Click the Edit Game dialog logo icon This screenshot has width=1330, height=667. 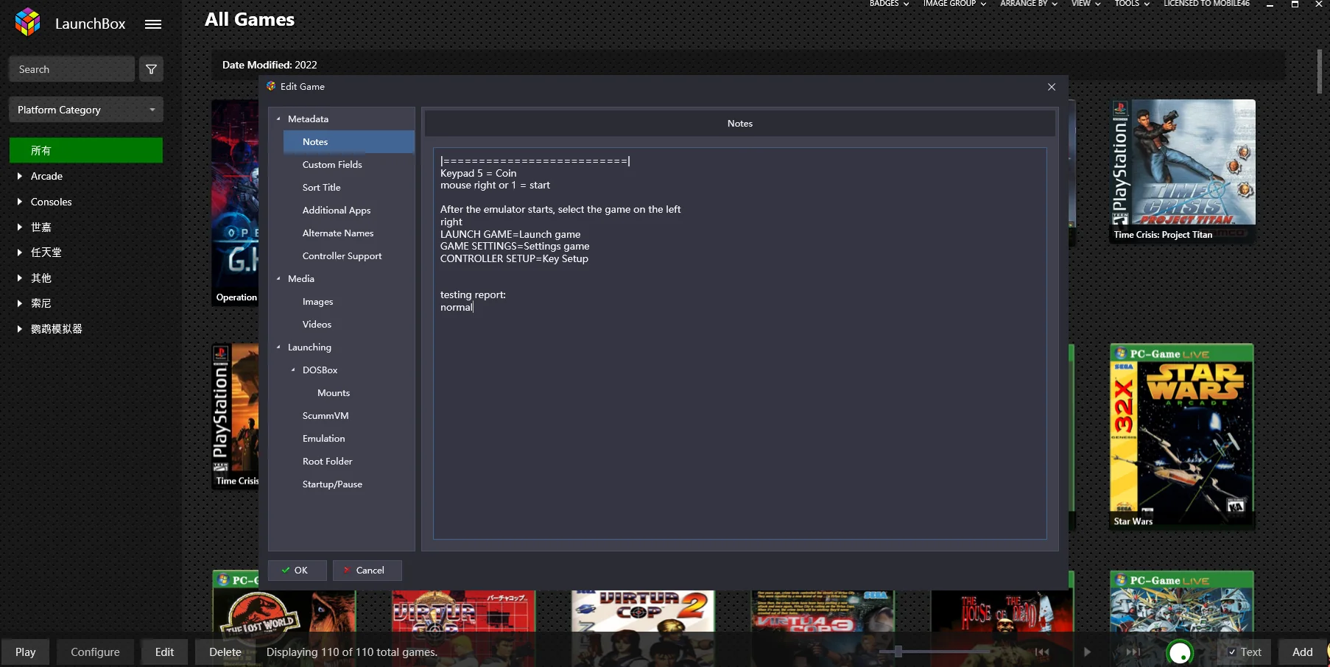tap(271, 86)
